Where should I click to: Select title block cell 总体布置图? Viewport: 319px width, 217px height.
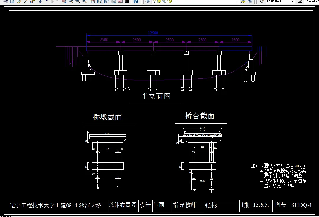point(123,205)
